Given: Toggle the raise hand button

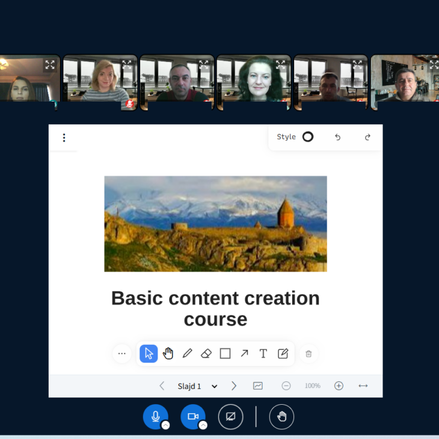Looking at the screenshot, I should tap(281, 417).
